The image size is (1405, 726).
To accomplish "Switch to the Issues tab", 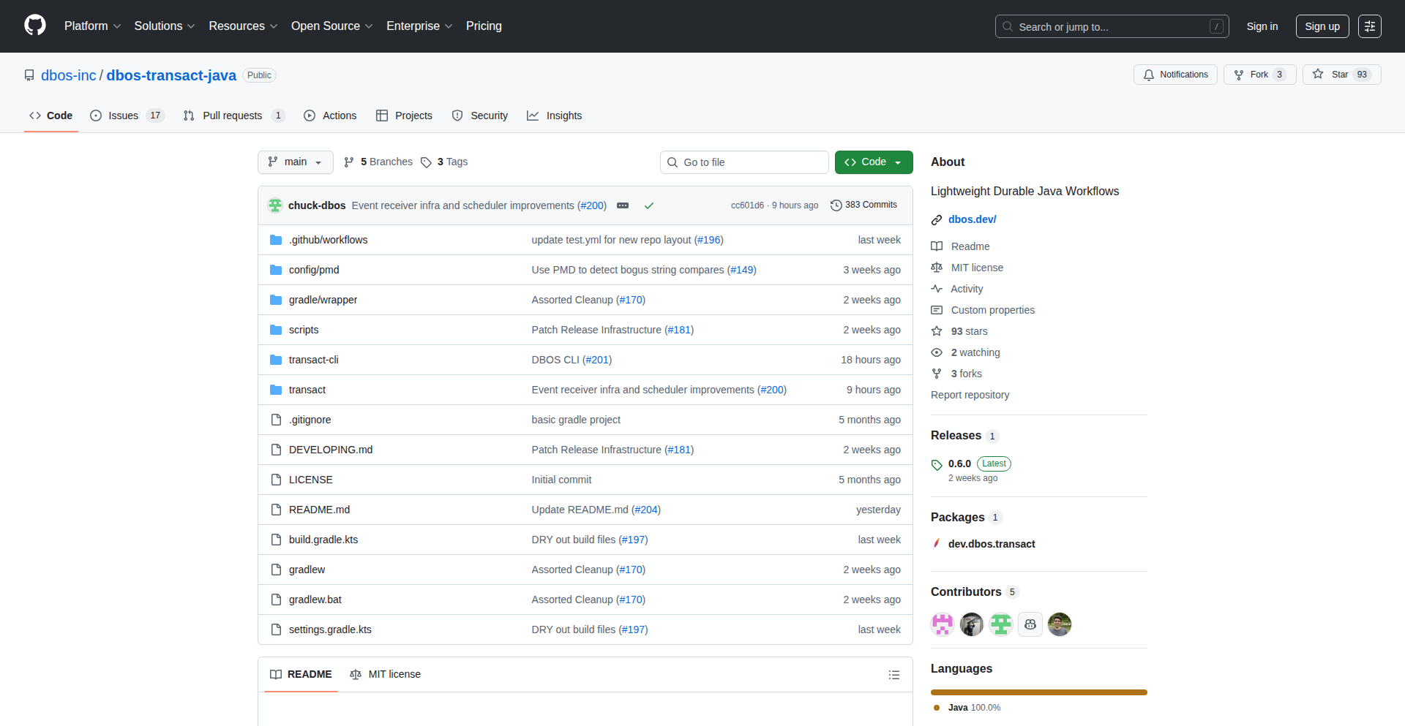I will tap(124, 115).
